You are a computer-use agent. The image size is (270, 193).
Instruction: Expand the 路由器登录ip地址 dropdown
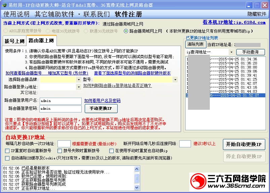tap(79, 87)
